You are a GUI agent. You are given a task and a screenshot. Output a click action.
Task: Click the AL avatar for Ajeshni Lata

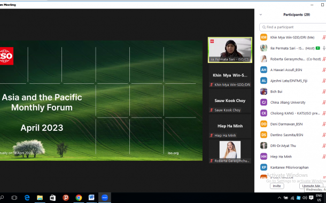pos(263,81)
